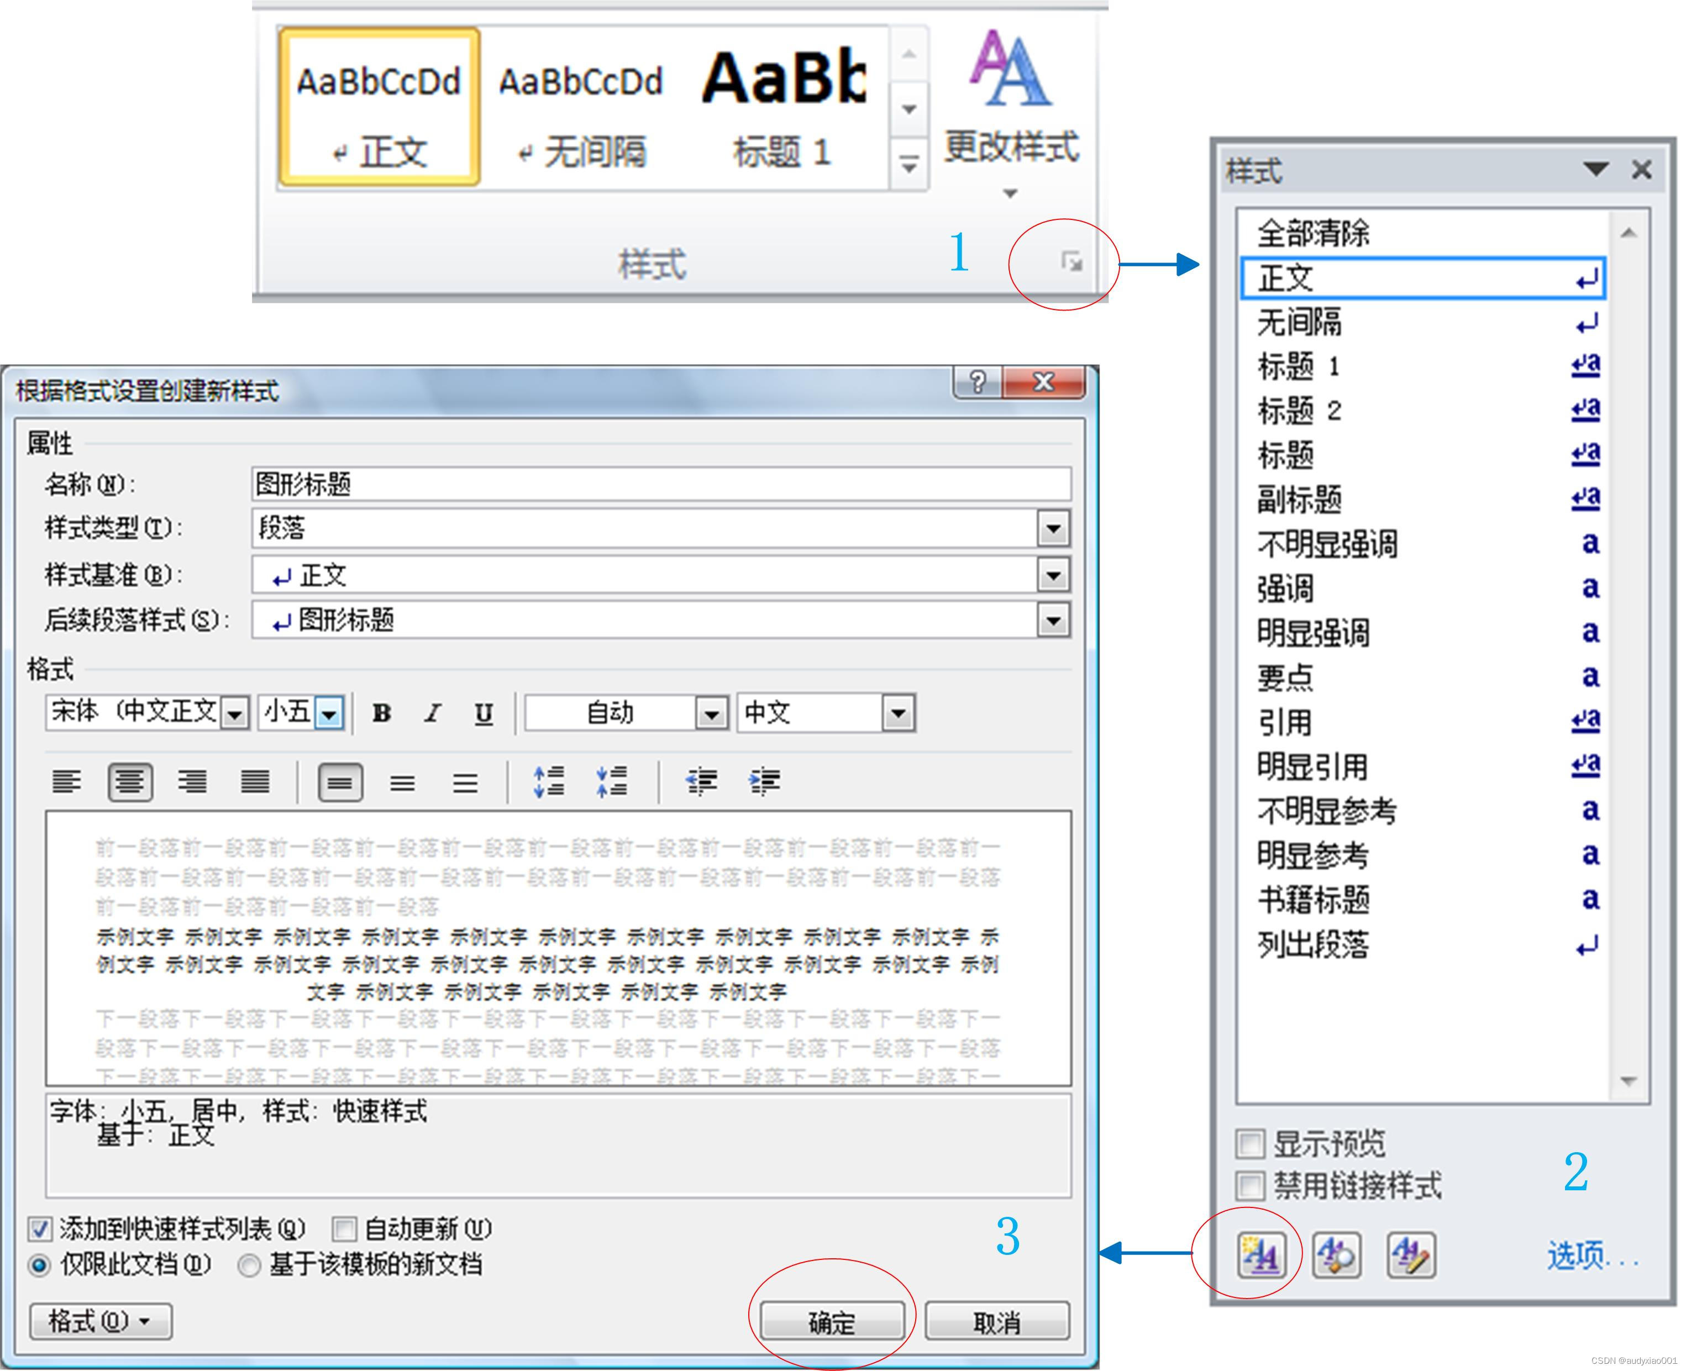Viewport: 1686px width, 1371px height.
Task: Select the align right icon
Action: pos(193,782)
